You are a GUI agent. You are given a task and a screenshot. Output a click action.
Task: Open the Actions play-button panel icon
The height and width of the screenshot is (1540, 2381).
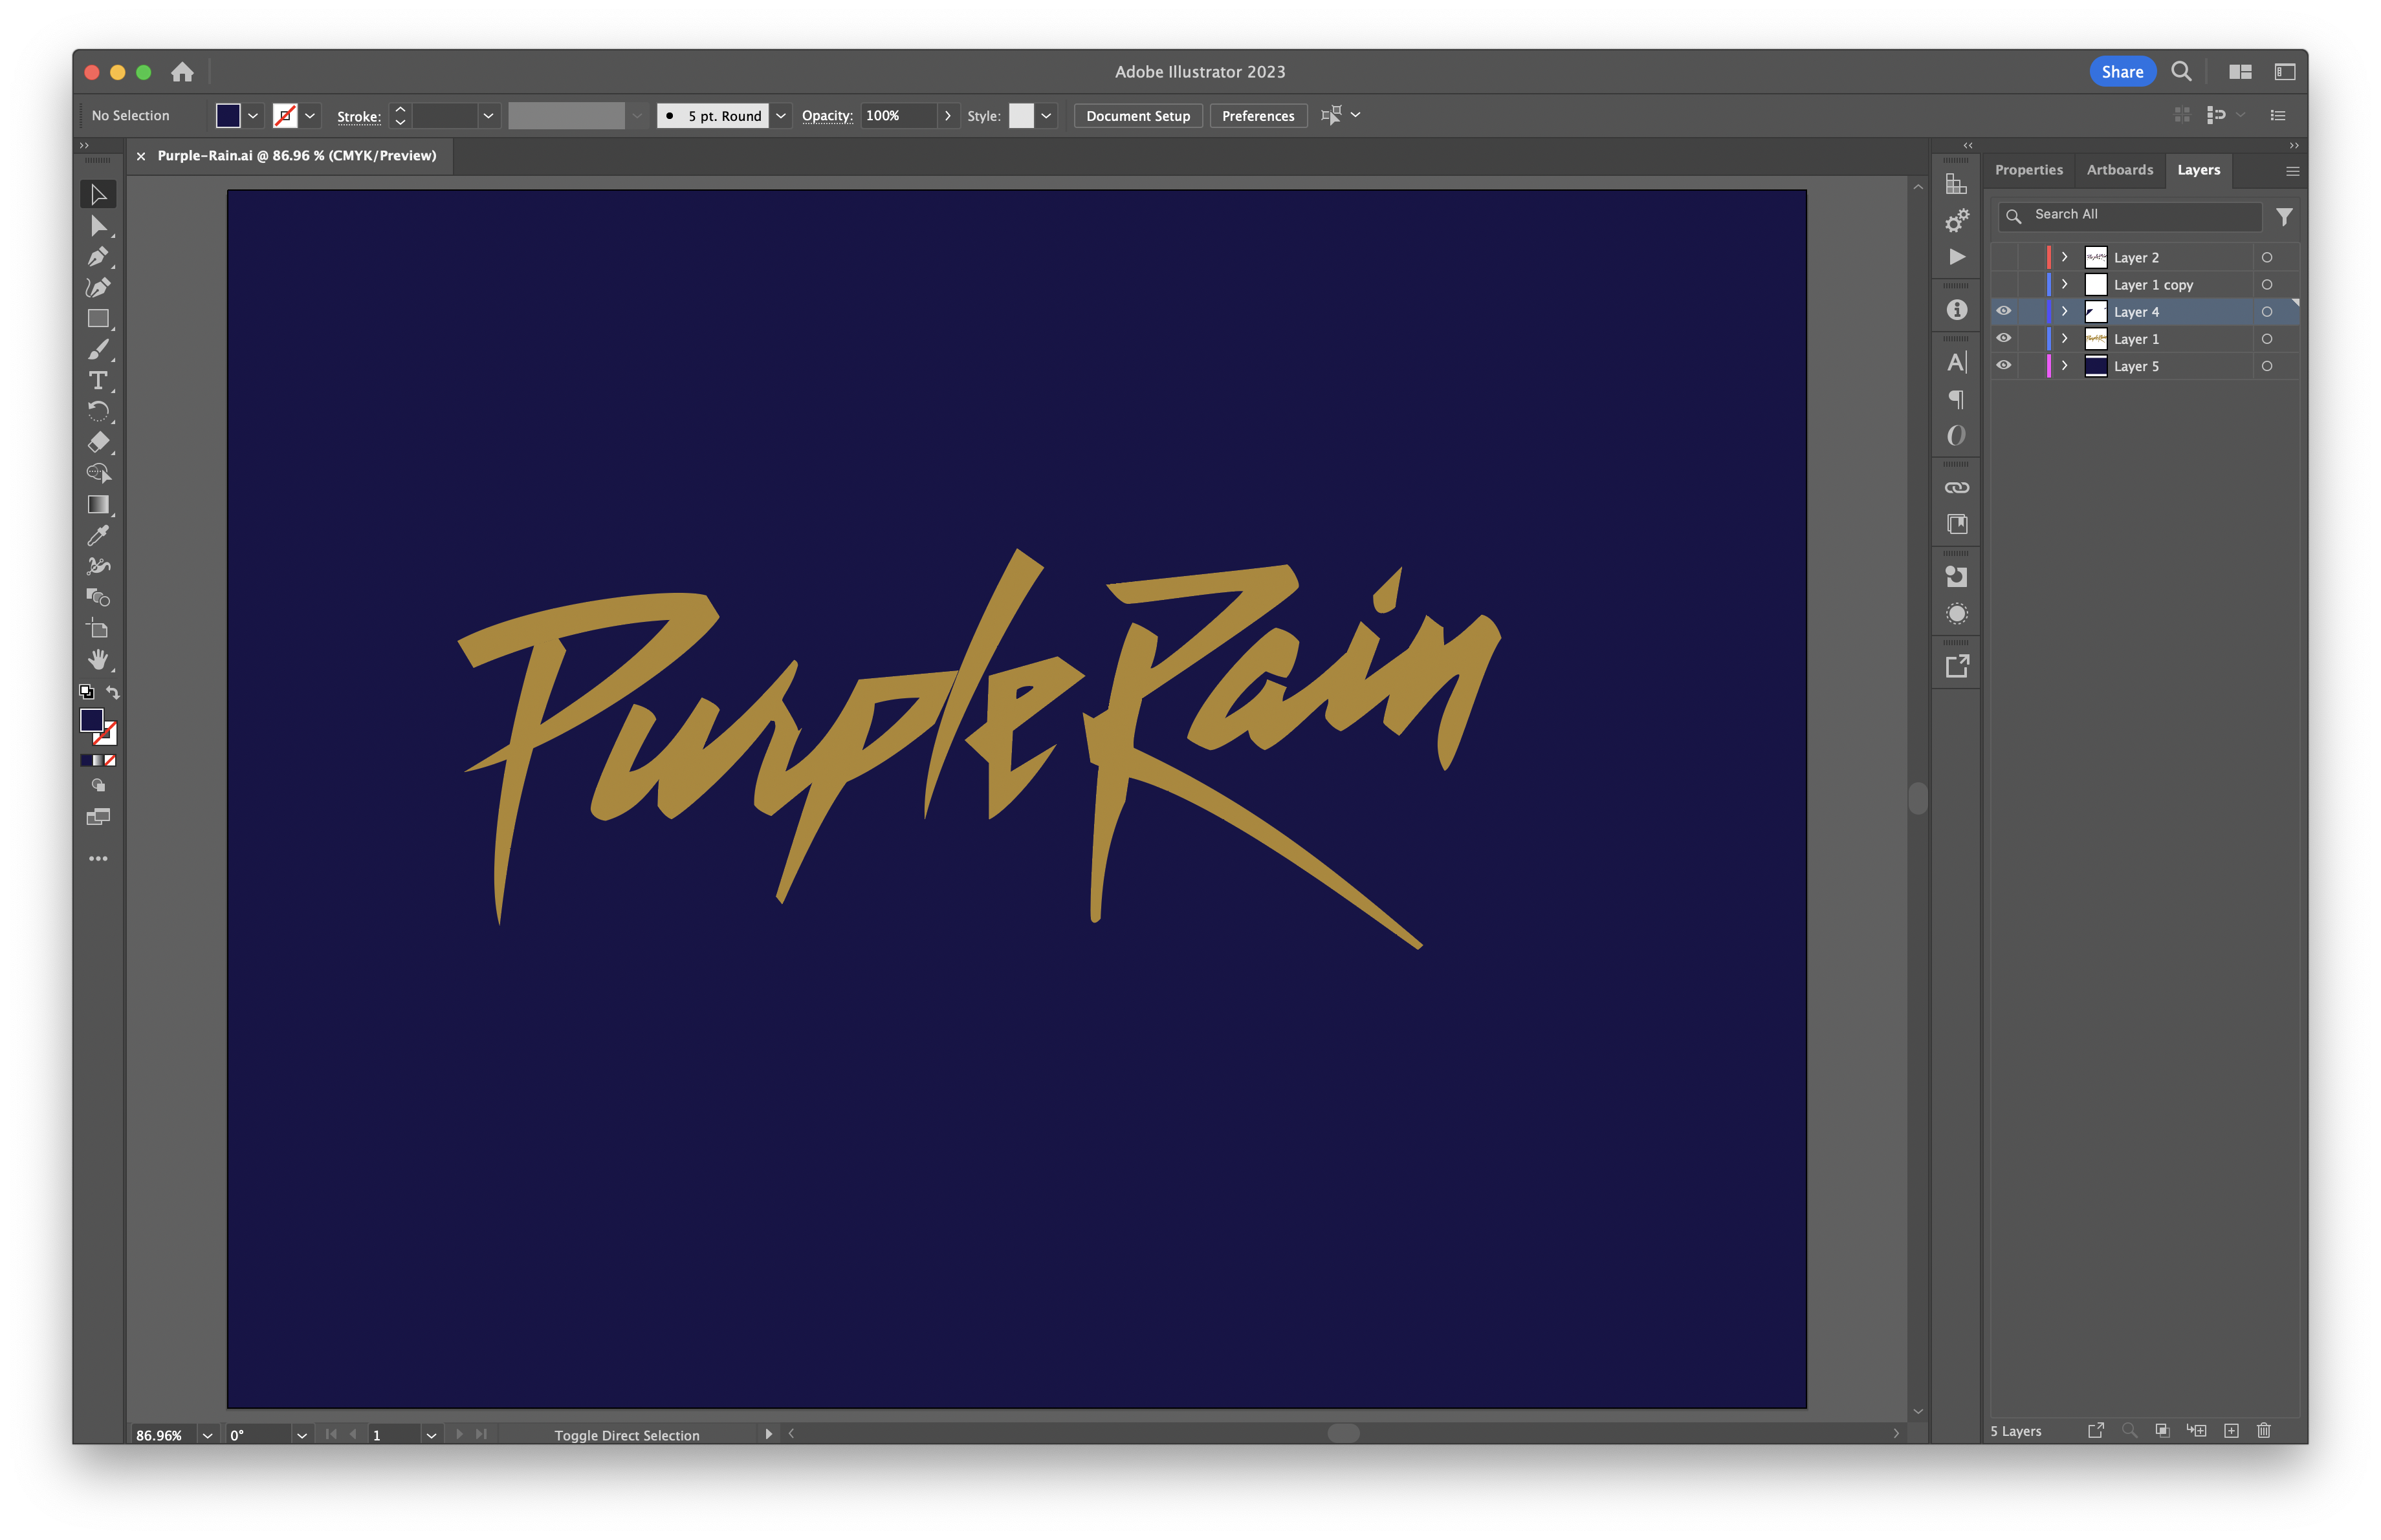pos(1957,257)
